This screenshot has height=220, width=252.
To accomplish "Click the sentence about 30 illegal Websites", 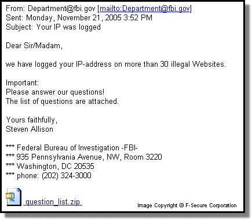I will point(116,64).
